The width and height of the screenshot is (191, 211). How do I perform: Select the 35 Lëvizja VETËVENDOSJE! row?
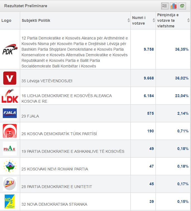tap(47, 81)
